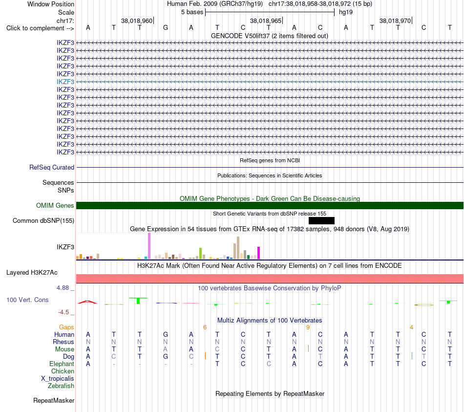The width and height of the screenshot is (464, 412).
Task: Click the Human species label
Action: (x=64, y=334)
